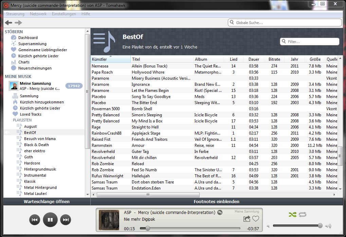Open the Netzwerk menu
Image resolution: width=346 pixels, height=237 pixels.
pyautogui.click(x=38, y=14)
